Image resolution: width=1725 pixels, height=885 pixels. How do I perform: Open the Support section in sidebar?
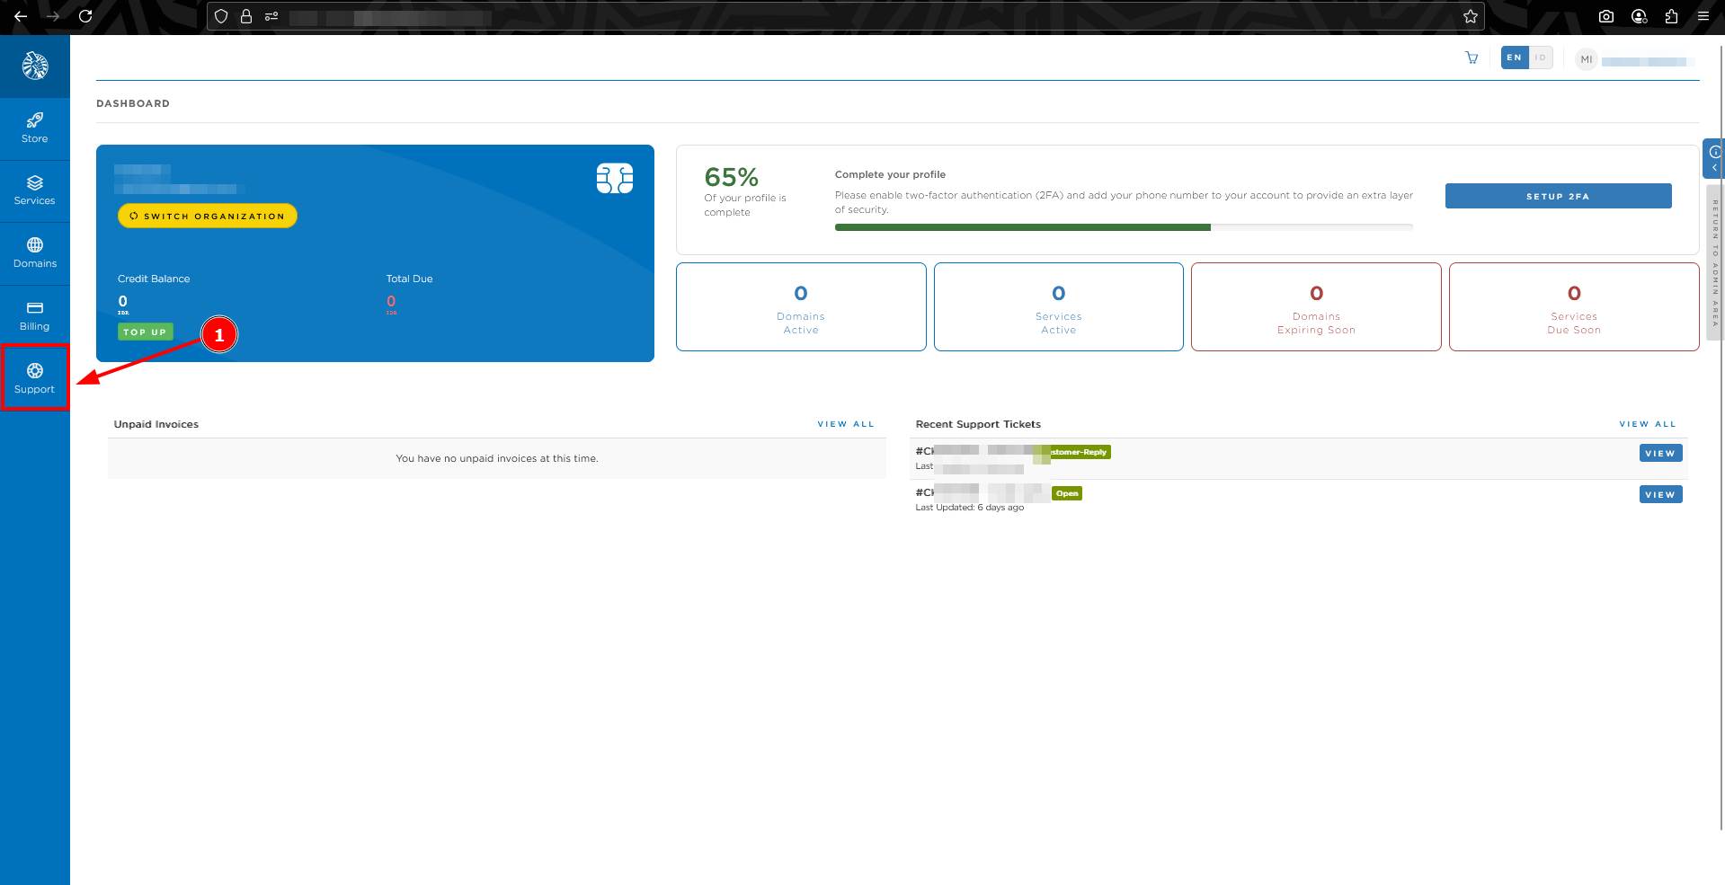click(34, 378)
